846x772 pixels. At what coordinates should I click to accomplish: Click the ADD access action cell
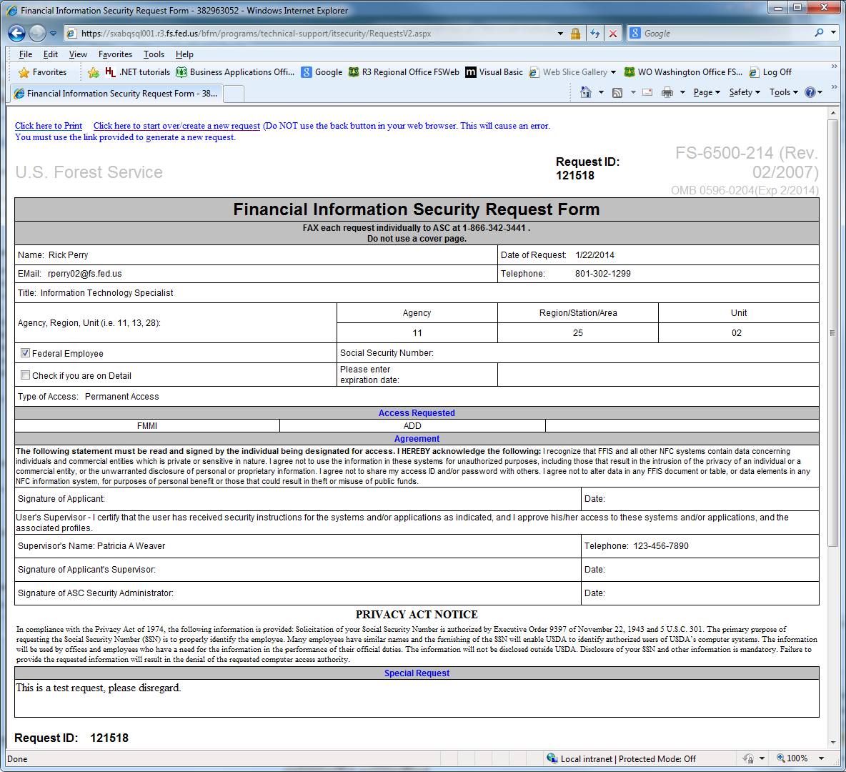point(412,426)
